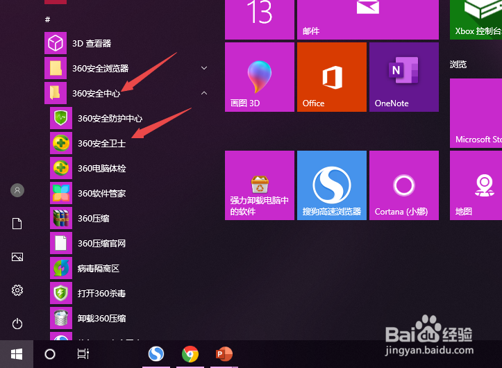Image resolution: width=502 pixels, height=368 pixels.
Task: Open the 强力卸载电脑中的软件 tile
Action: coord(260,185)
